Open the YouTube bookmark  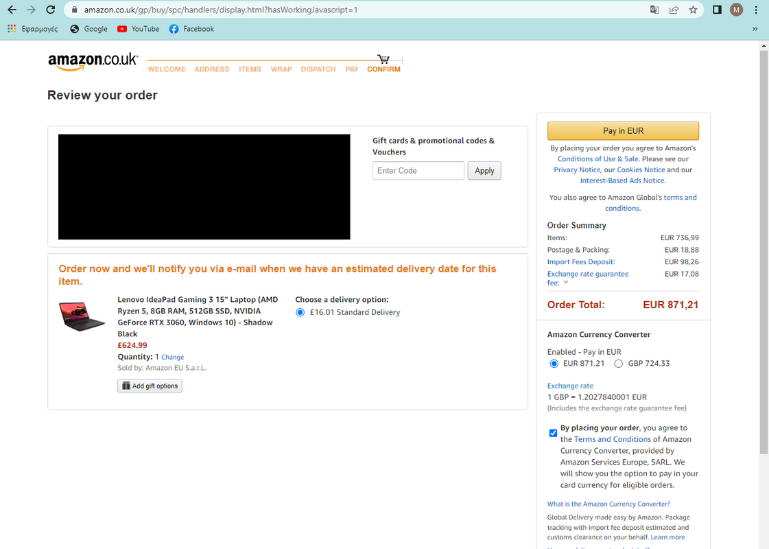tap(139, 29)
